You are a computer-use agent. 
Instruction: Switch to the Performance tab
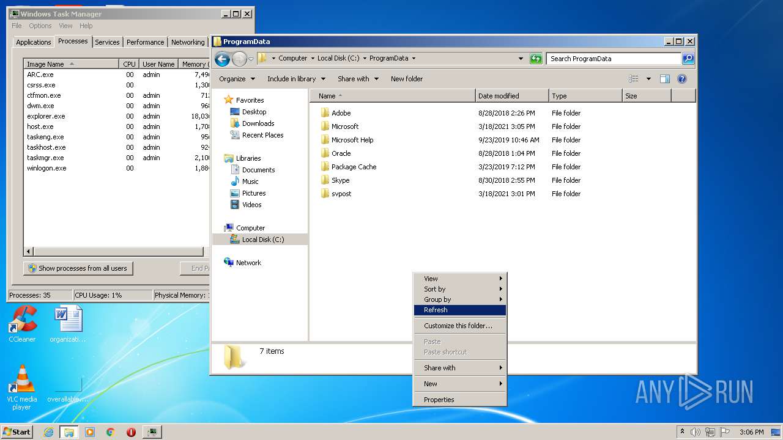point(145,42)
